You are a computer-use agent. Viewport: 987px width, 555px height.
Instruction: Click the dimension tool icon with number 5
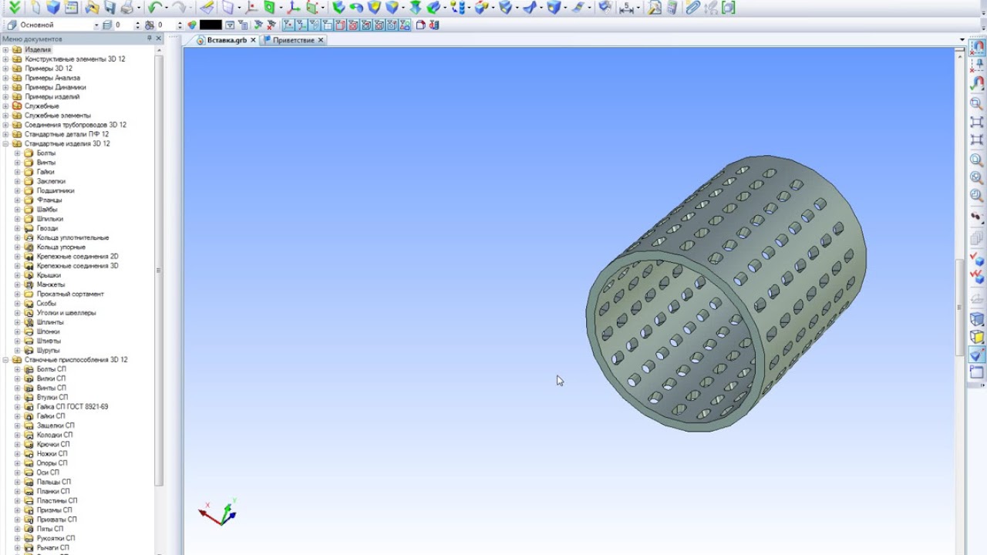[x=627, y=8]
